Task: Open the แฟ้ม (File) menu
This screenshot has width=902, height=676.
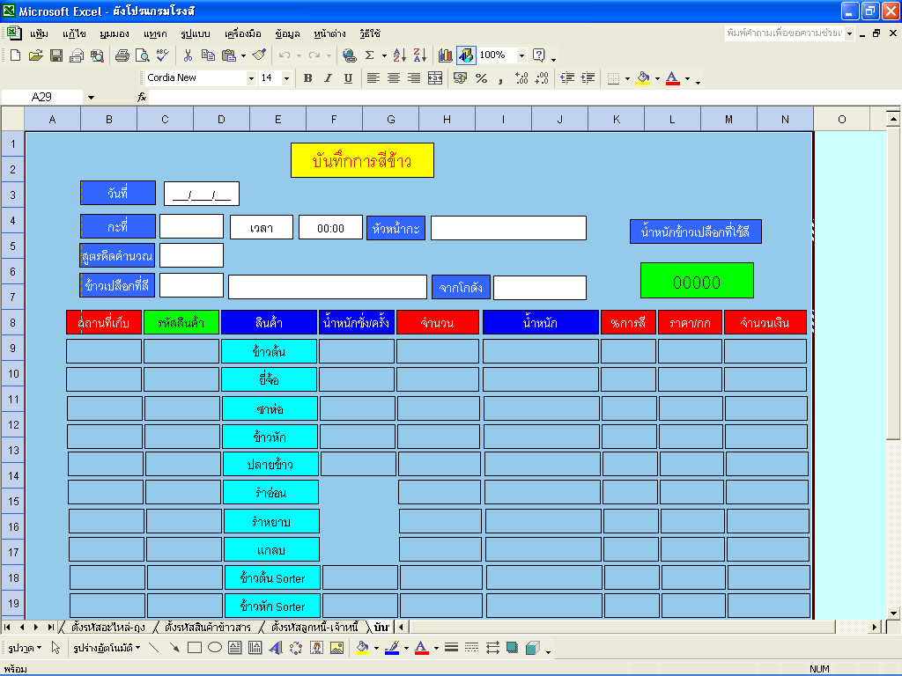Action: tap(39, 33)
